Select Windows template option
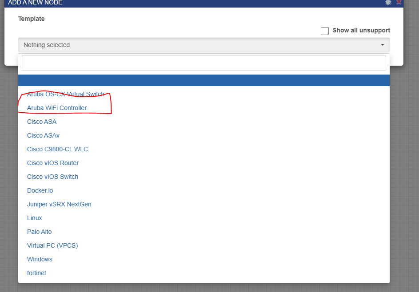 204,259
